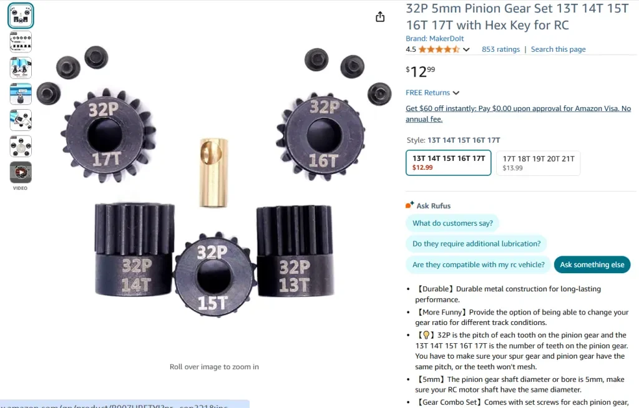Ask Rufus what customers say
Image resolution: width=639 pixels, height=408 pixels.
[452, 223]
